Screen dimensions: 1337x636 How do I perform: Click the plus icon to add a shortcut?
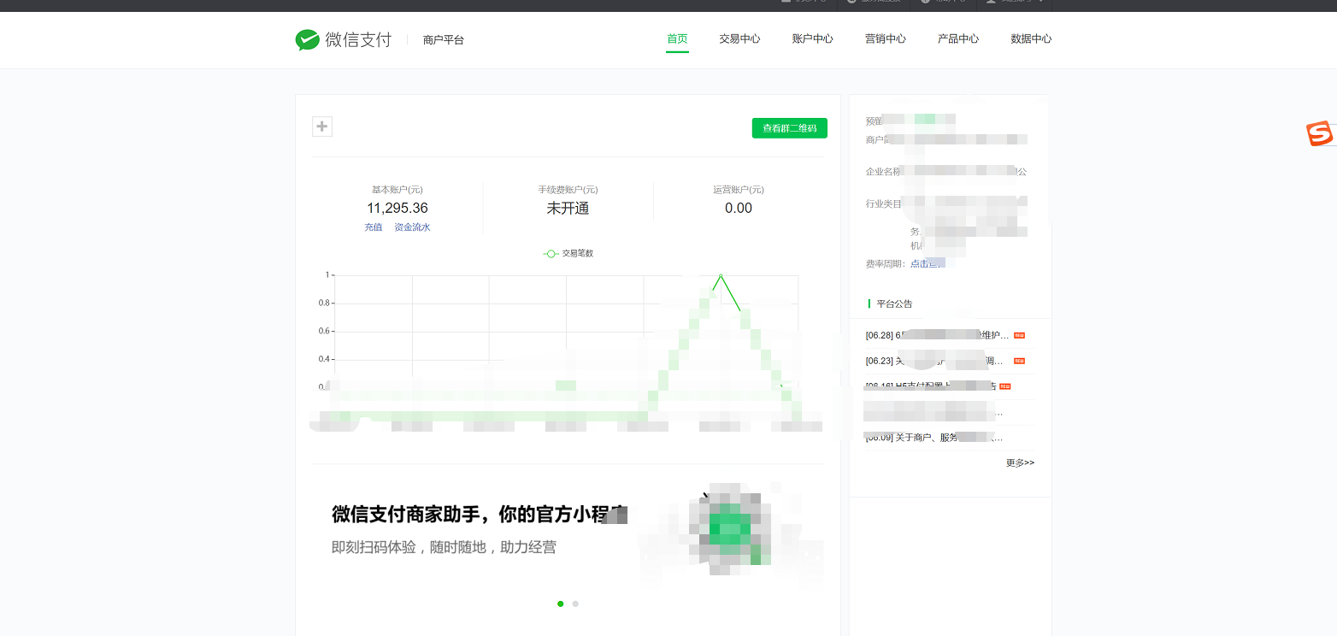point(322,127)
